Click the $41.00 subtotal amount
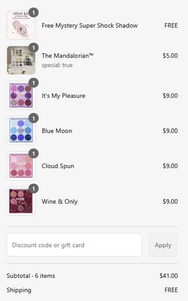The image size is (188, 301). point(169,276)
